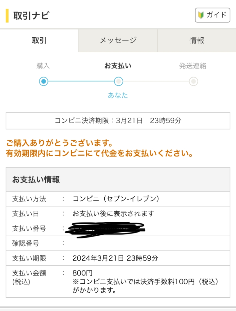Click the 購入 step circle
This screenshot has width=236, height=311.
43,81
